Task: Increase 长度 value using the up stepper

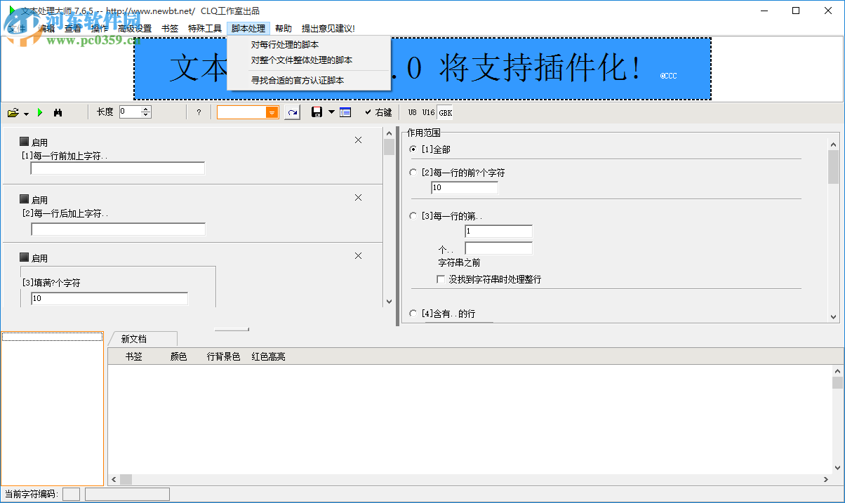Action: (146, 108)
